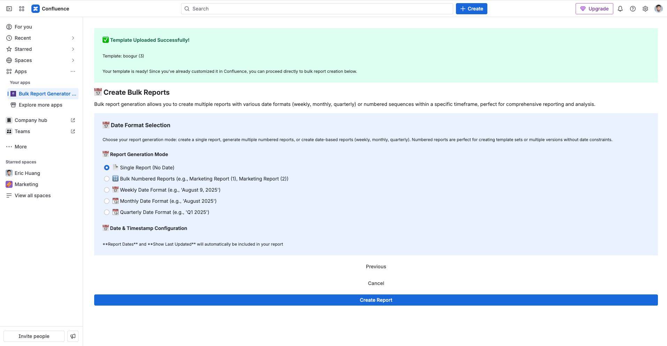Viewport: 667px width, 346px height.
Task: Click the Create Report button
Action: [376, 300]
